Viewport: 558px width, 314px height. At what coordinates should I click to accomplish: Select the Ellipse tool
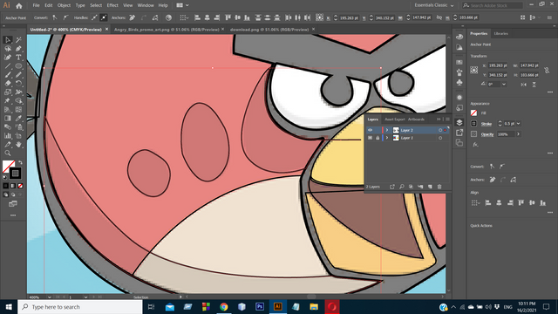[x=18, y=66]
